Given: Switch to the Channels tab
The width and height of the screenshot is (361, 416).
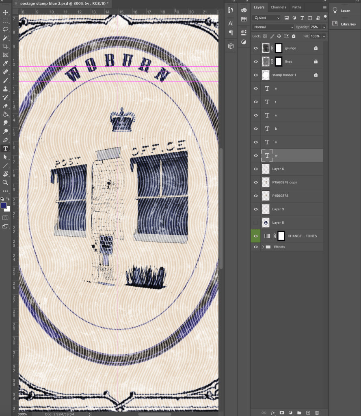Looking at the screenshot, I should 278,7.
